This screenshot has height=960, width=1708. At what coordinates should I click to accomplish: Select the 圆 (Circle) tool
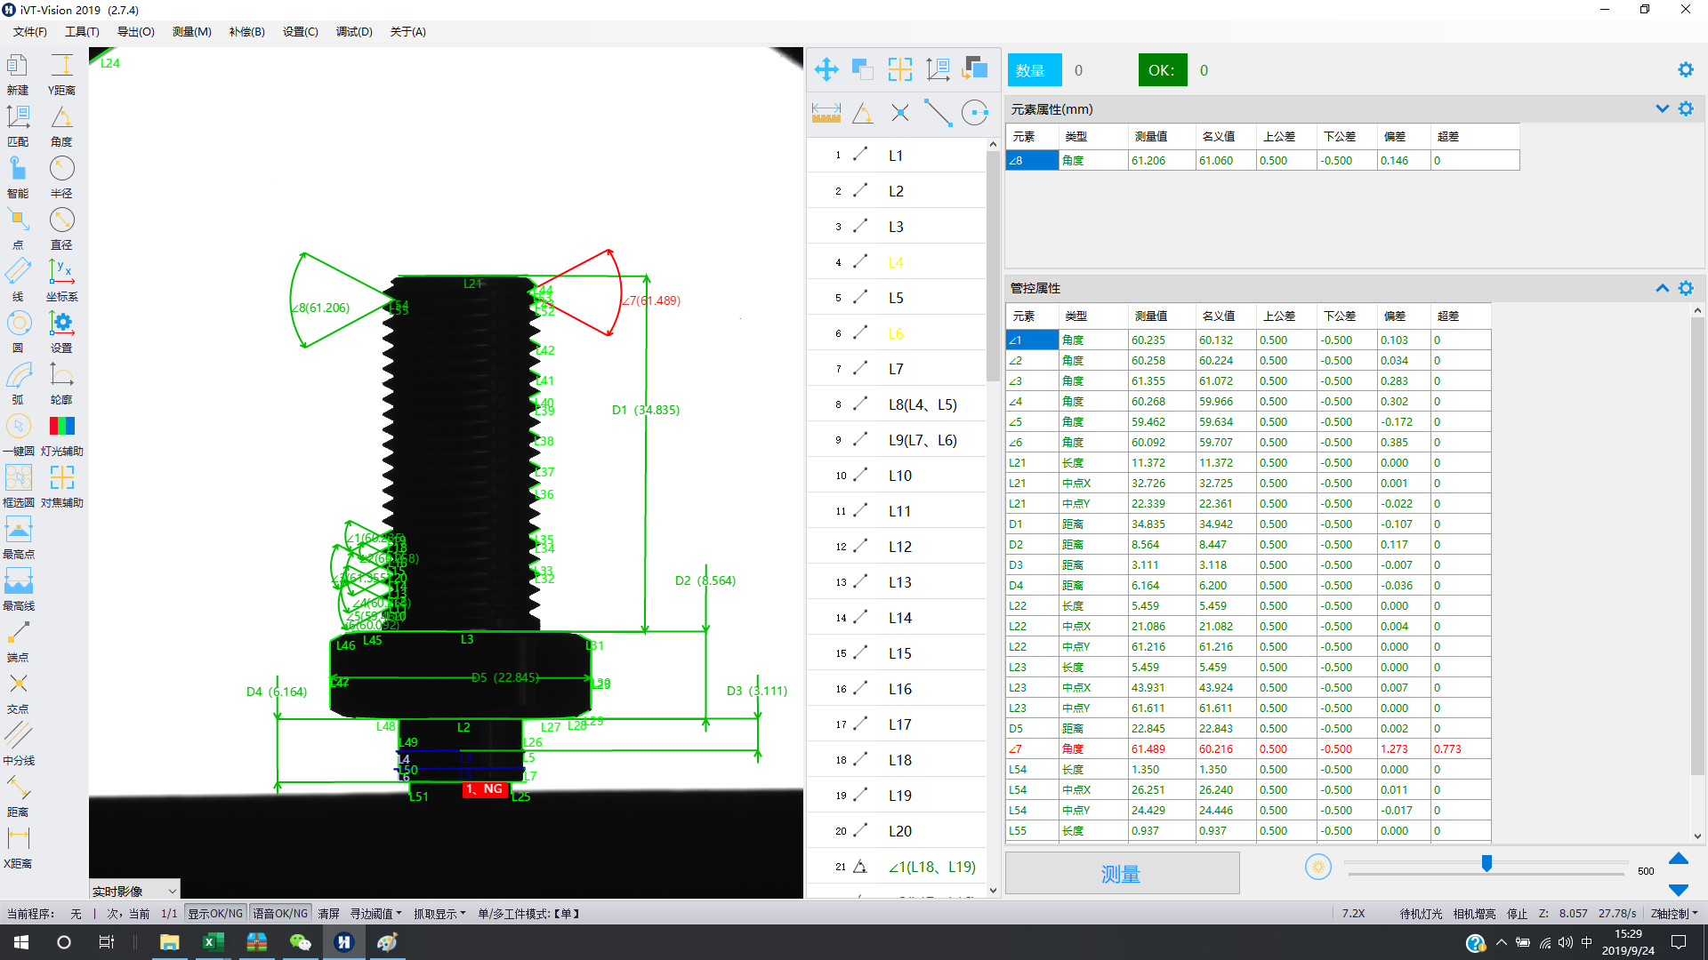coord(18,324)
